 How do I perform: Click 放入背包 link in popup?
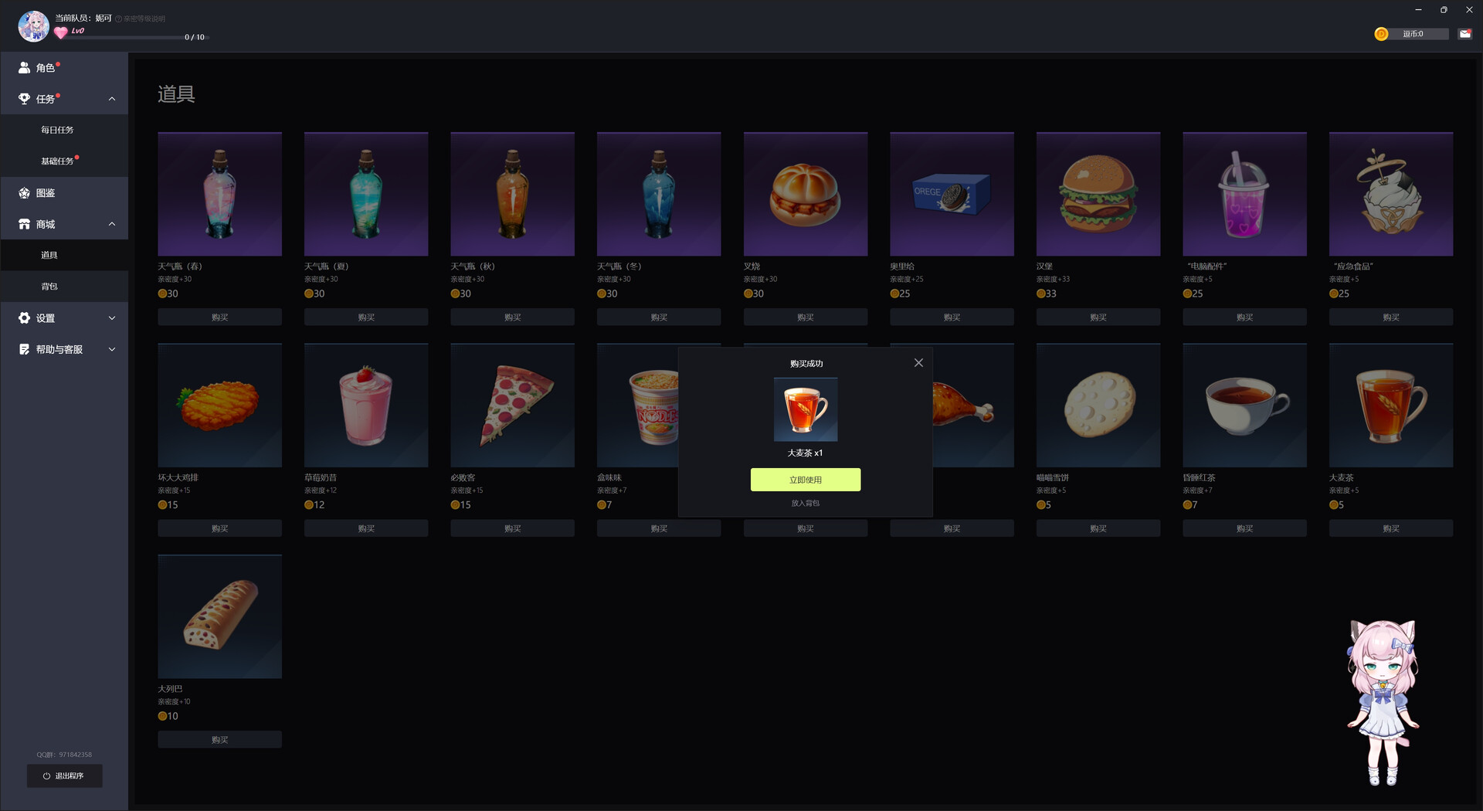tap(806, 503)
